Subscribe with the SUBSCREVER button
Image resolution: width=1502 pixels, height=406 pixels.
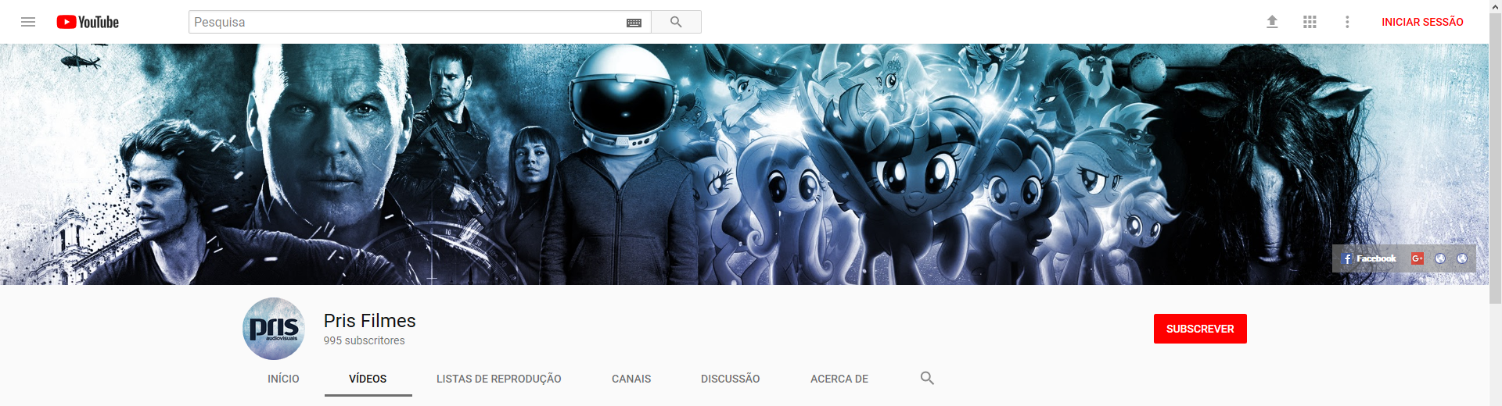click(1199, 329)
